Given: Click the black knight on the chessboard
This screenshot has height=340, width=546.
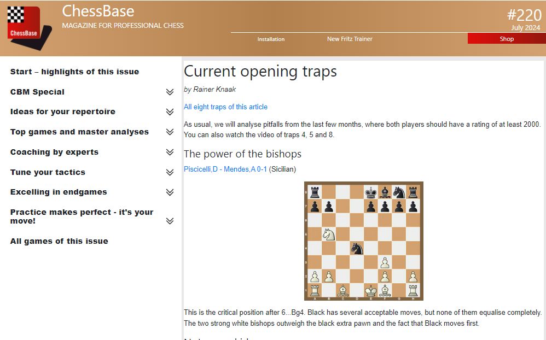Looking at the screenshot, I should pyautogui.click(x=357, y=248).
